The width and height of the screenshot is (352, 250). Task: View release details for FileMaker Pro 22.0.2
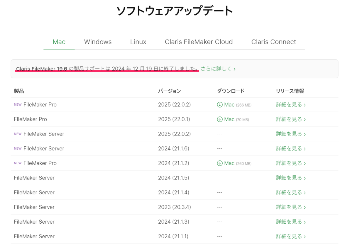(x=291, y=105)
